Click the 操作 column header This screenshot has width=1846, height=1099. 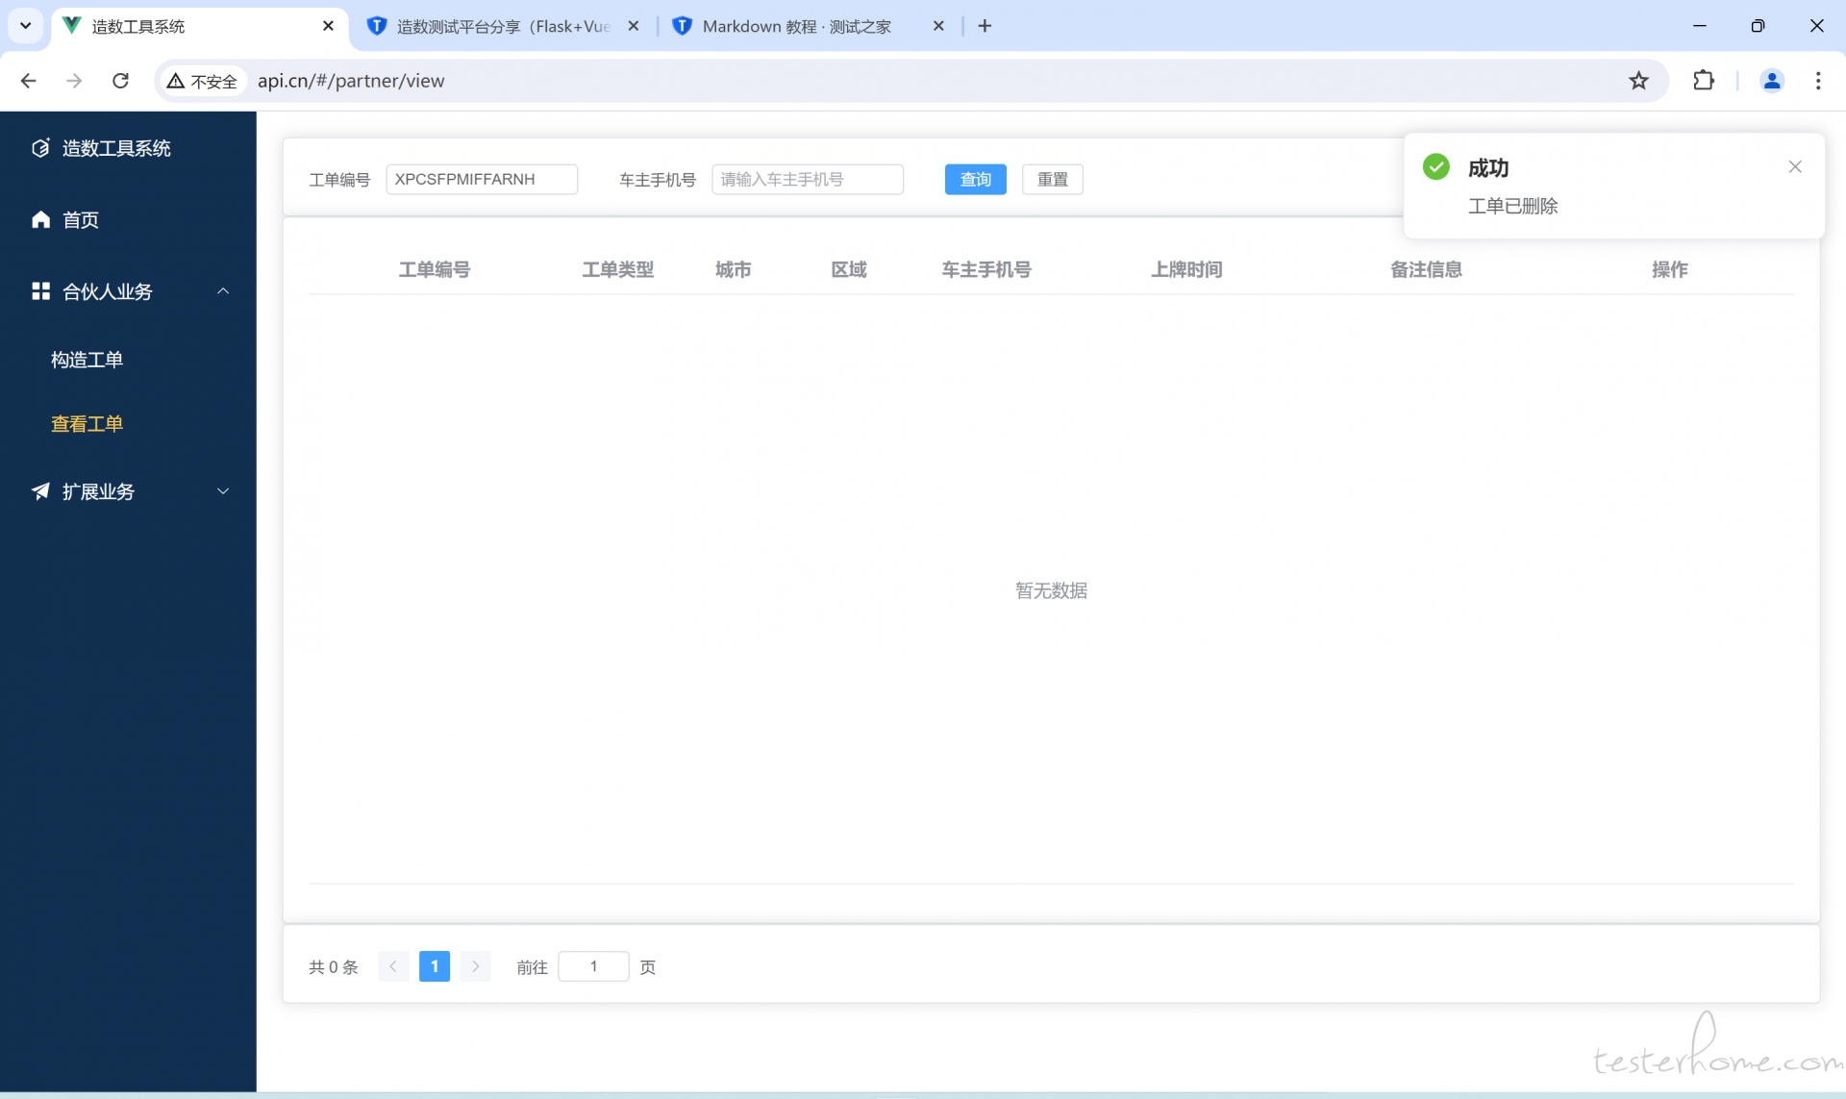tap(1670, 270)
